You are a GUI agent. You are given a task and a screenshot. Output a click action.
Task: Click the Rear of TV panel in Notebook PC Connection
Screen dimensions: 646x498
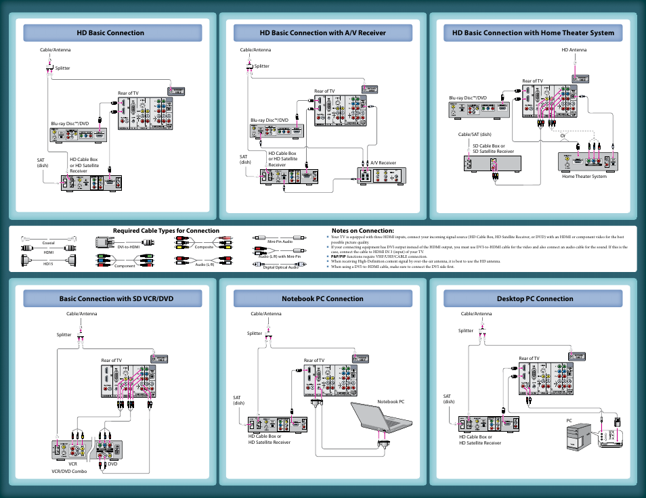[330, 380]
